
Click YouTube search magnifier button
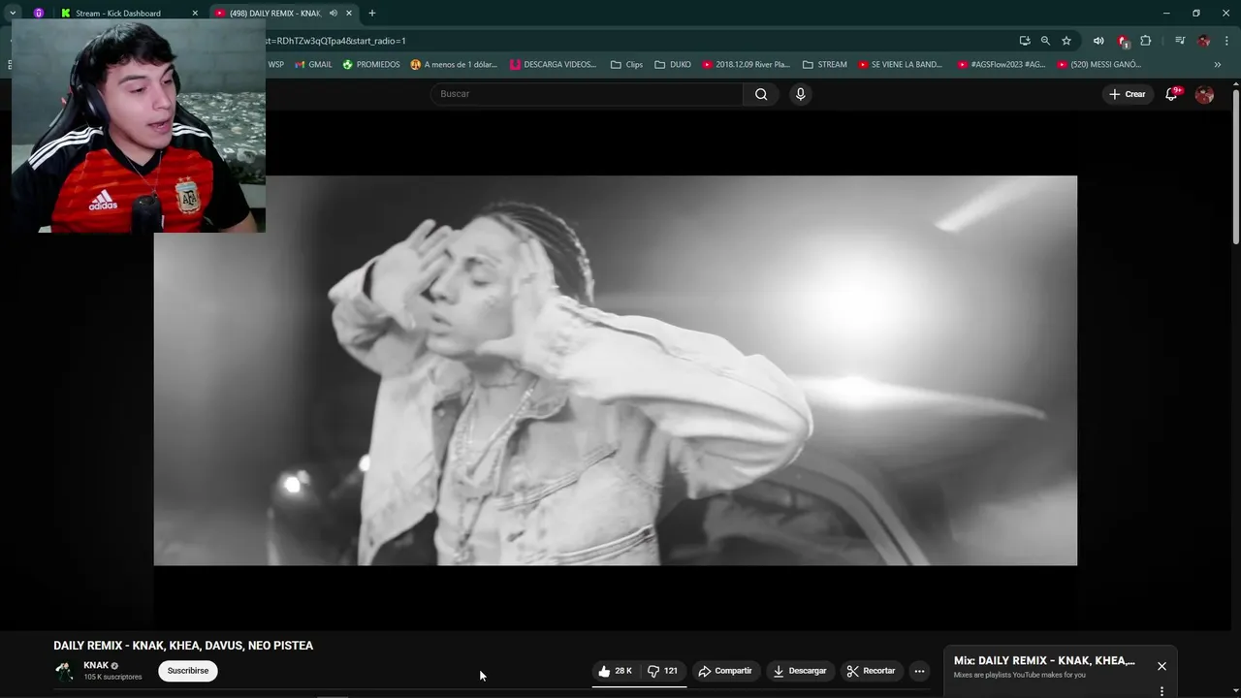pyautogui.click(x=761, y=94)
